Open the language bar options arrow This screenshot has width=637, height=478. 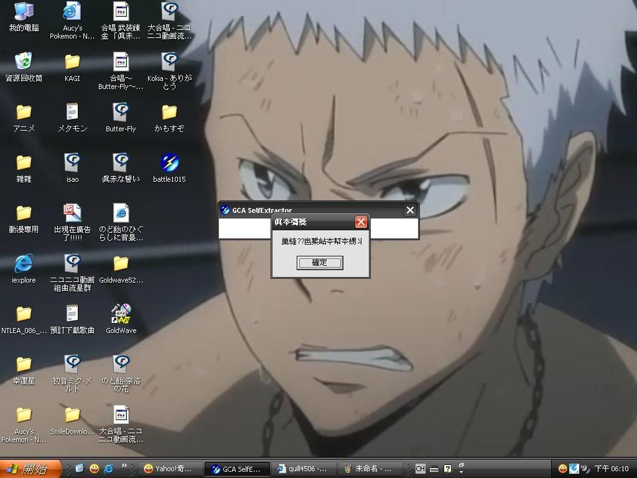click(461, 472)
